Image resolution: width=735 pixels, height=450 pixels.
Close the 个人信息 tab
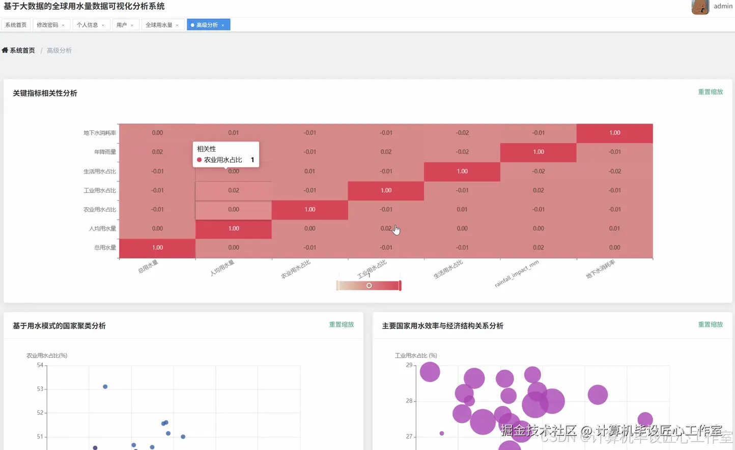[x=103, y=25]
